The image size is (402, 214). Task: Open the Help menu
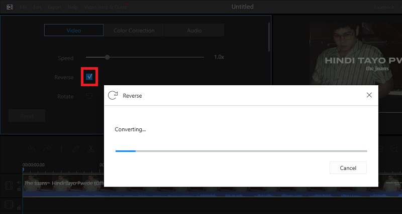coord(73,7)
